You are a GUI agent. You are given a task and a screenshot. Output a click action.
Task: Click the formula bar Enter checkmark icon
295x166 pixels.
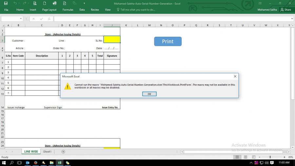coord(41,19)
